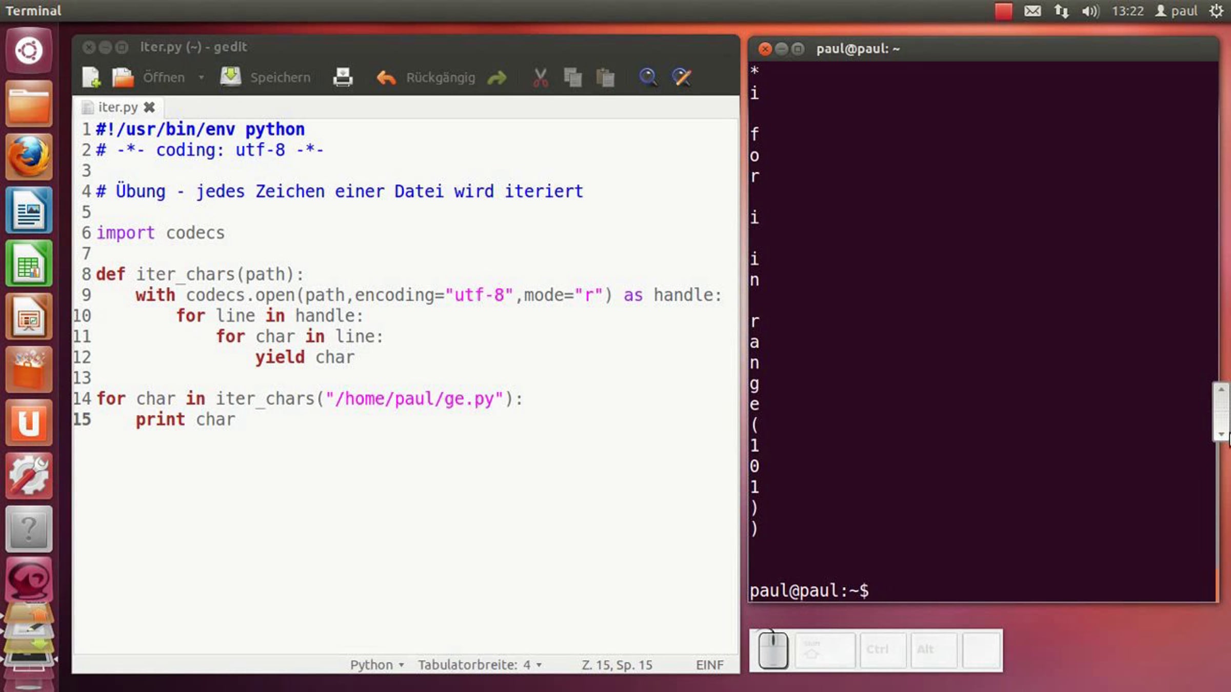Expand the Öffnen recent files arrow

point(202,77)
